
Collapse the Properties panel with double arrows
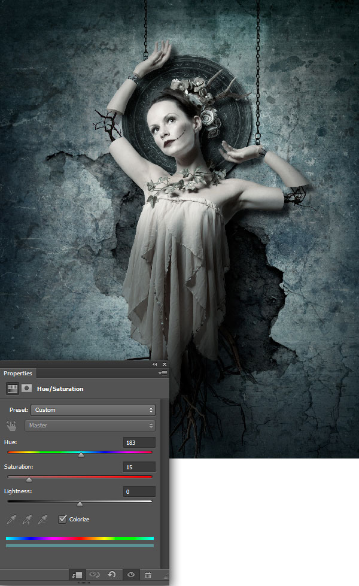click(x=154, y=364)
